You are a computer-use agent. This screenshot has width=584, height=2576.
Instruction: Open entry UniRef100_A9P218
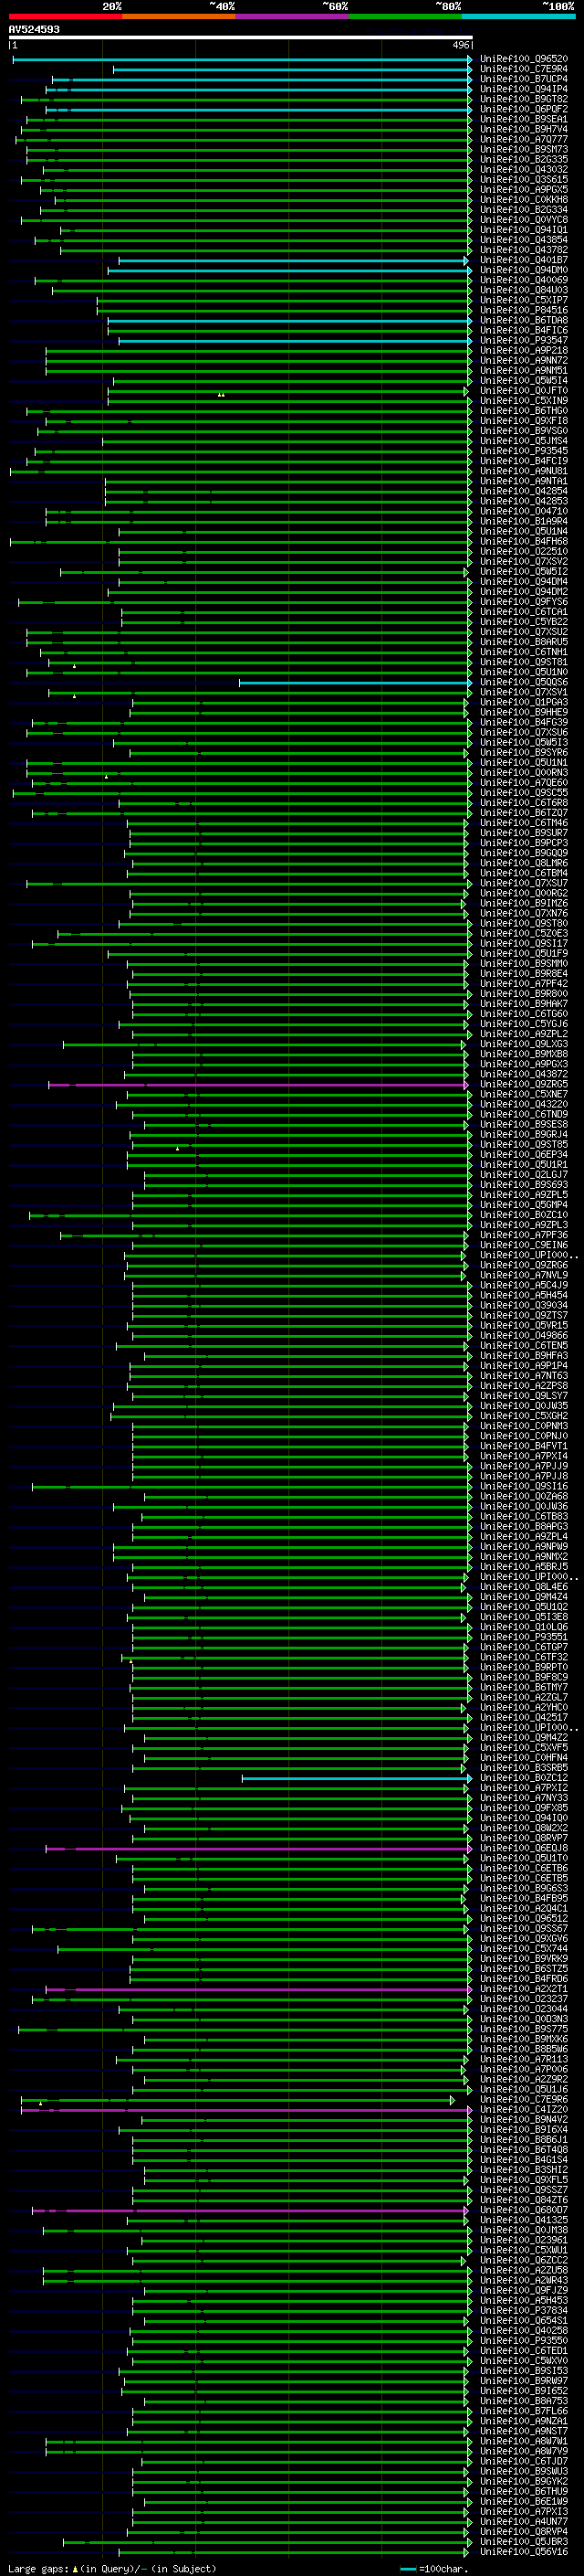pos(523,351)
